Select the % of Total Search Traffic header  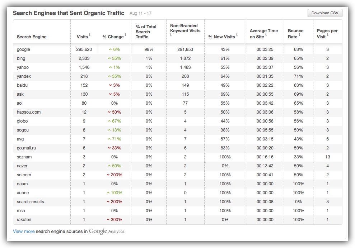pos(146,32)
